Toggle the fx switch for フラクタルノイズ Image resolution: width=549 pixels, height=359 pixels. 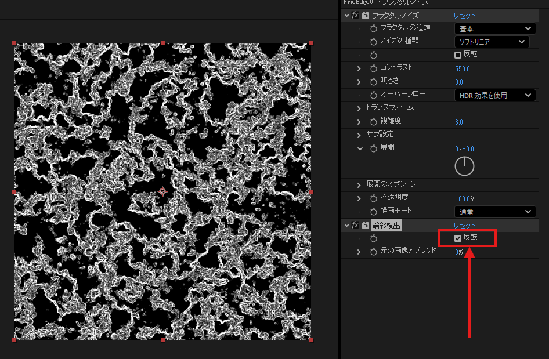tap(355, 16)
